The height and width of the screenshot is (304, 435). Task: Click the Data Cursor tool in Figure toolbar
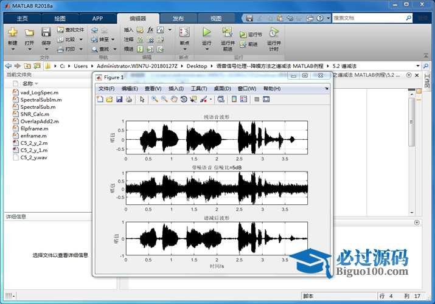pos(193,99)
